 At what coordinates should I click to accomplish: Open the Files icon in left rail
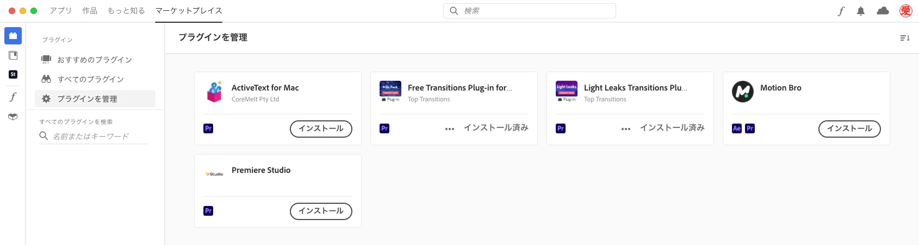click(x=13, y=55)
